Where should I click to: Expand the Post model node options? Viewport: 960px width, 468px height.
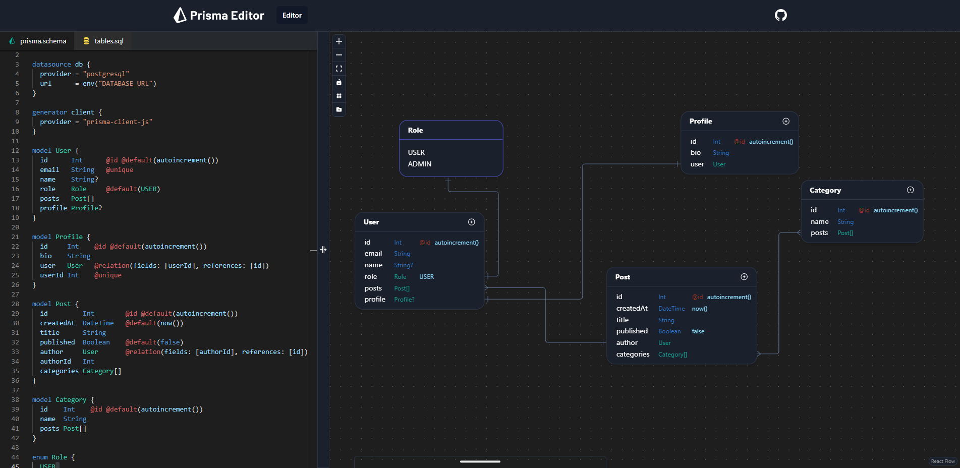click(x=744, y=277)
